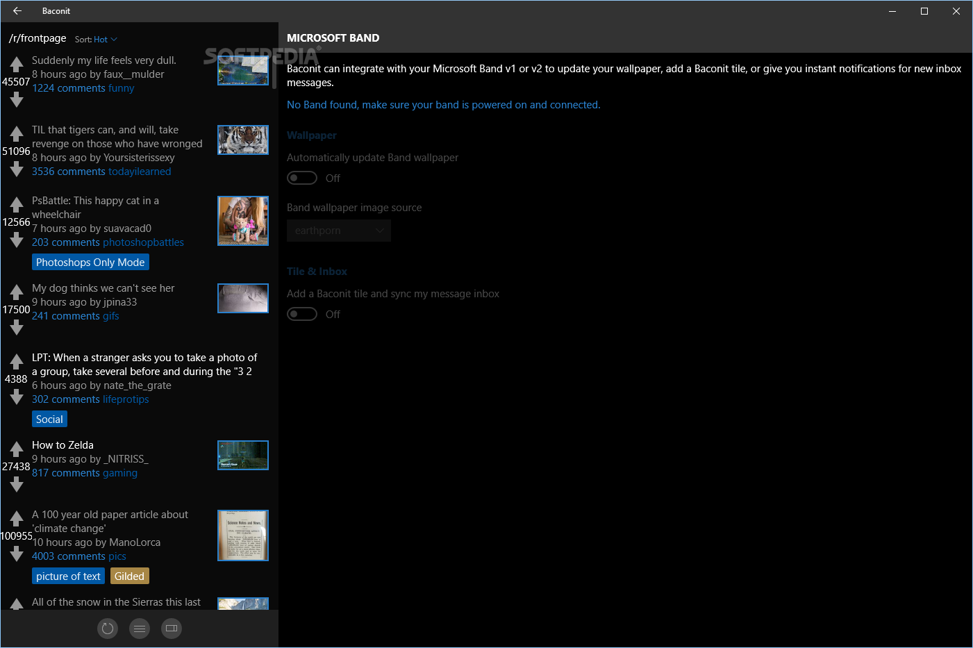Screen dimensions: 973x648
Task: Click the /r/frontpage subreddit header
Action: [38, 38]
